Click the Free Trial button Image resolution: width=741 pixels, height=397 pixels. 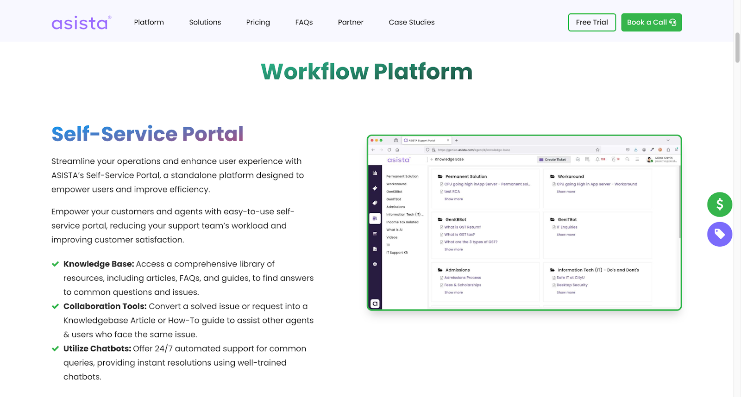[x=592, y=22]
